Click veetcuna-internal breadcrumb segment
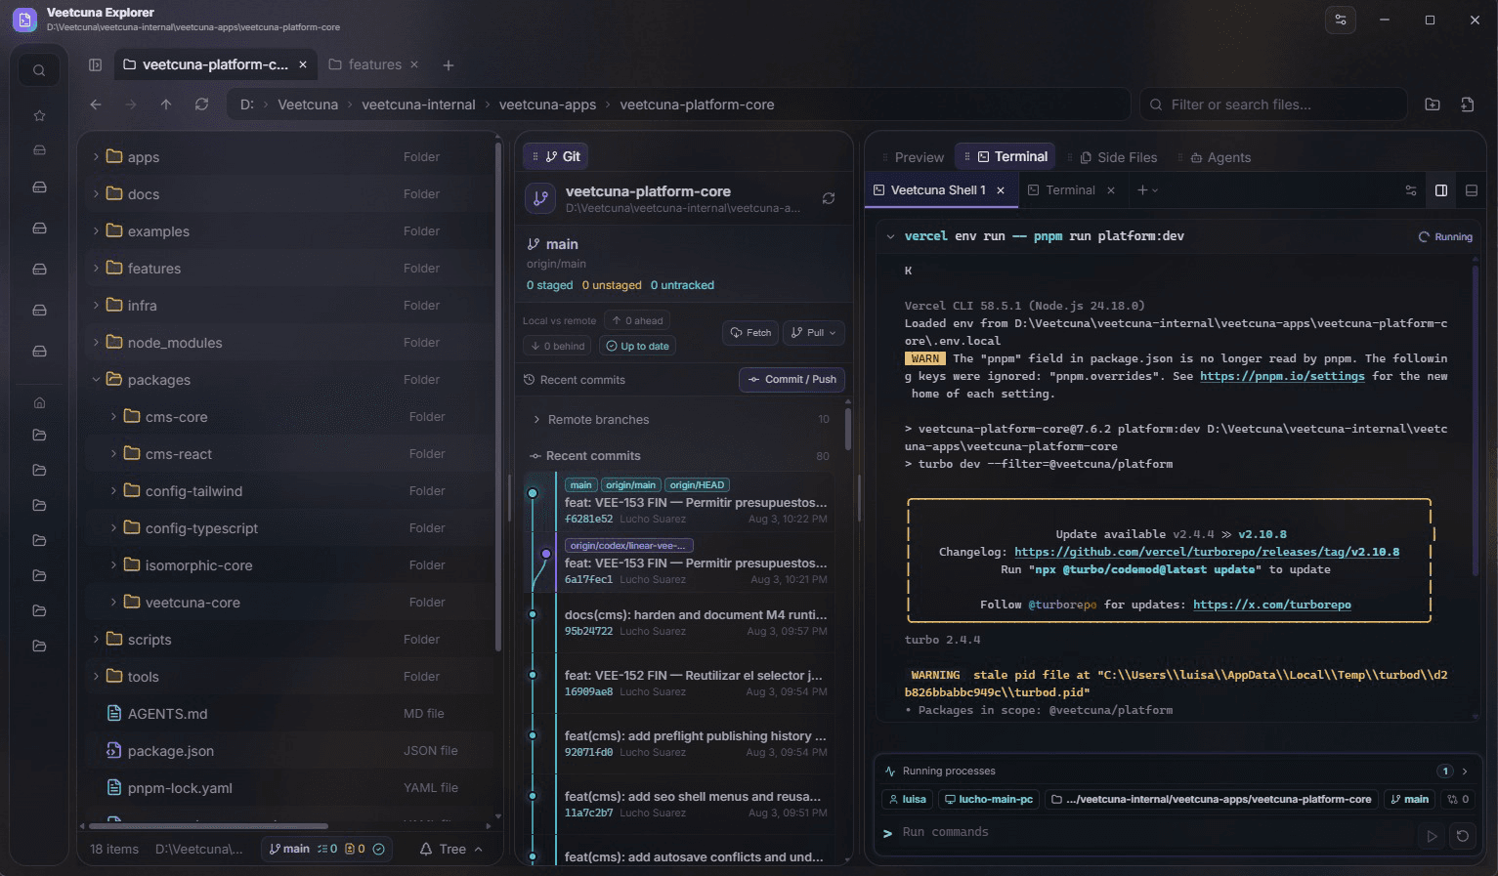The image size is (1498, 876). pos(418,104)
